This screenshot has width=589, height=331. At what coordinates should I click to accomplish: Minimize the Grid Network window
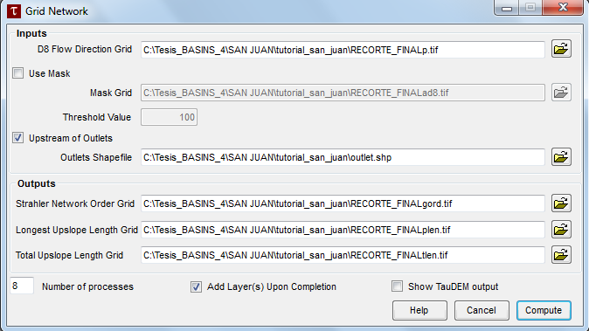click(x=507, y=8)
